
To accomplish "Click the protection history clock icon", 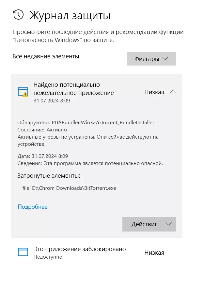I will pyautogui.click(x=18, y=15).
